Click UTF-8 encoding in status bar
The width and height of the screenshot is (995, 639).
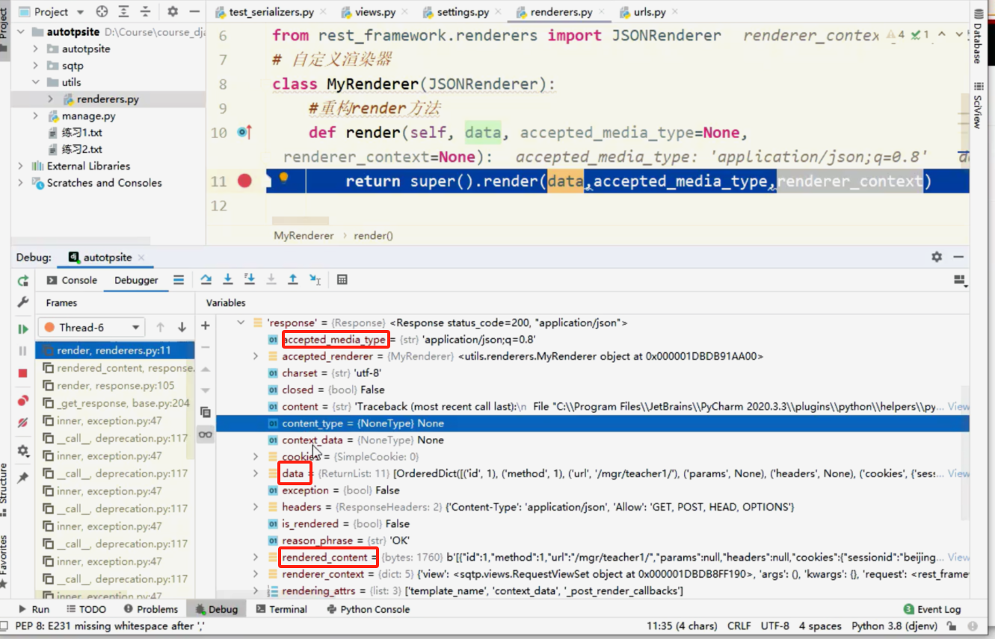tap(774, 626)
